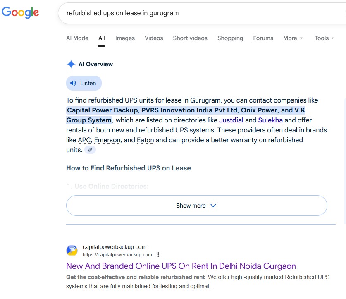Open the Tools dropdown
346x299 pixels.
point(325,38)
